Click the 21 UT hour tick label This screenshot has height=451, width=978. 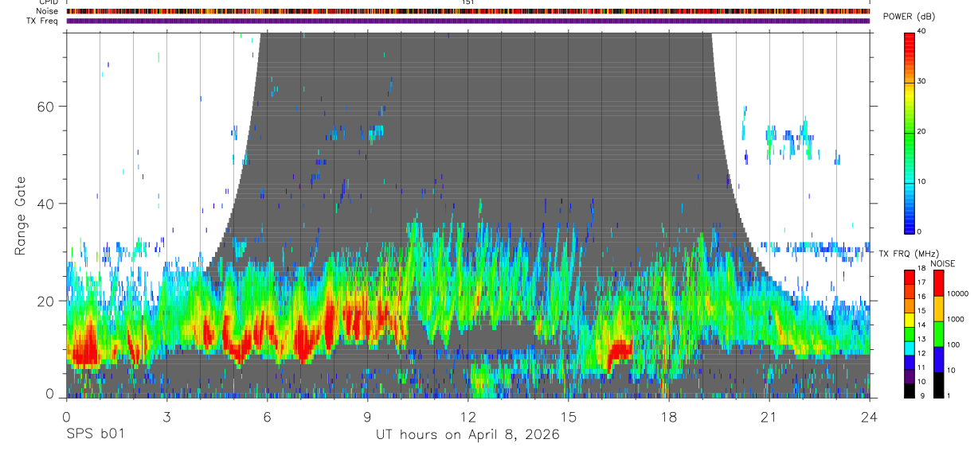(769, 416)
